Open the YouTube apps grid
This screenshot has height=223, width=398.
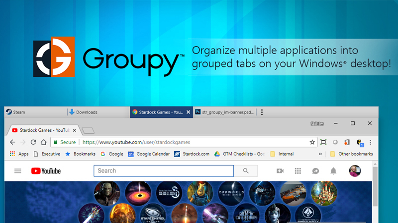[298, 171]
